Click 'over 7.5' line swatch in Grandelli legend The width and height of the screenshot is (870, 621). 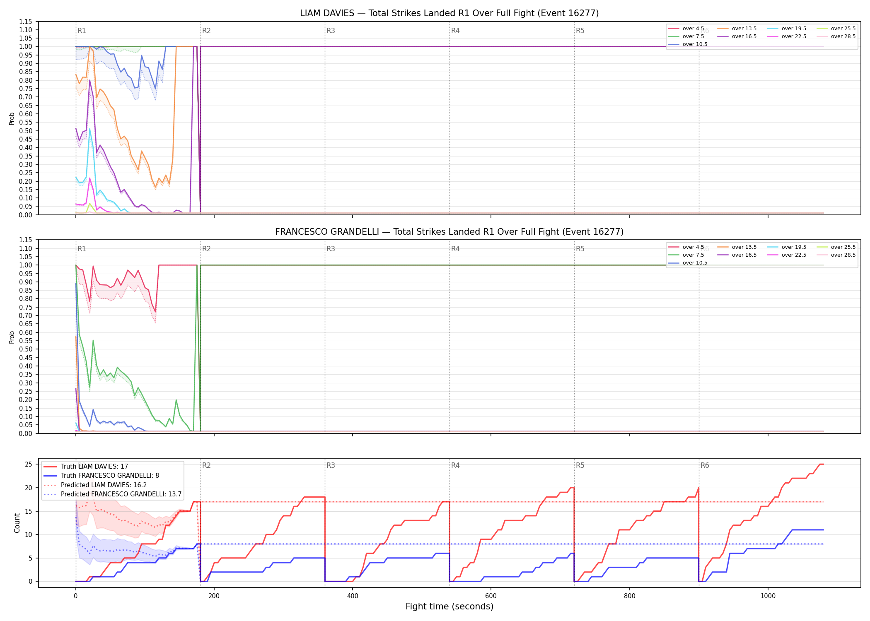(674, 255)
